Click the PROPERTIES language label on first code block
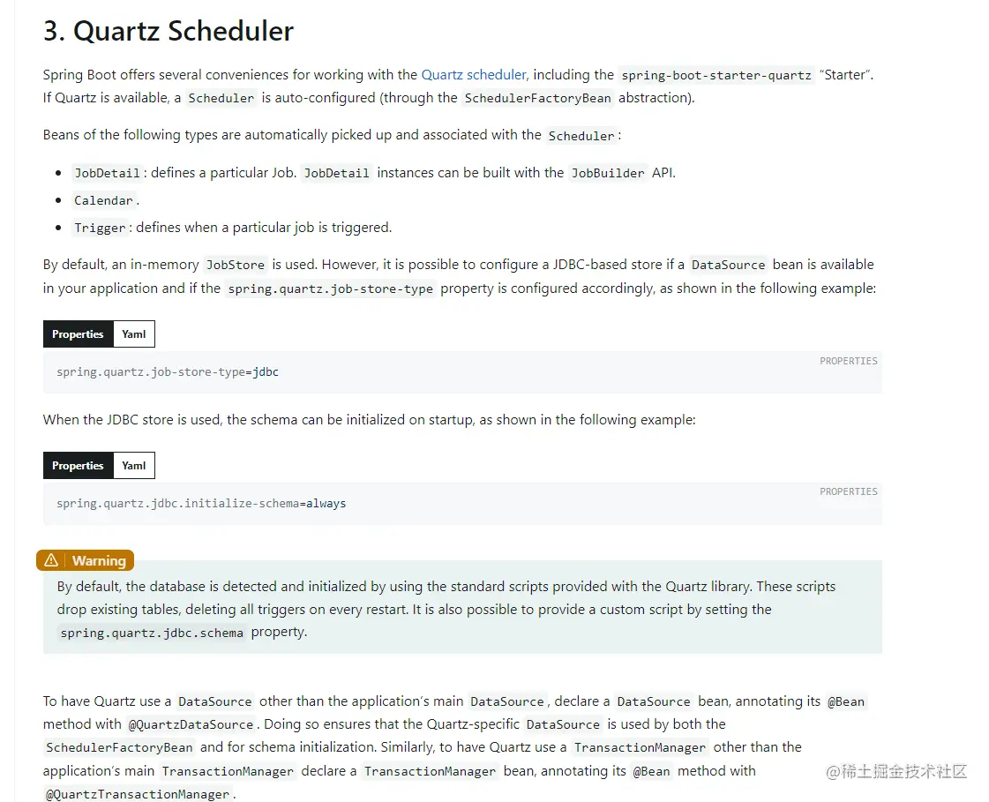989x802 pixels. click(848, 361)
